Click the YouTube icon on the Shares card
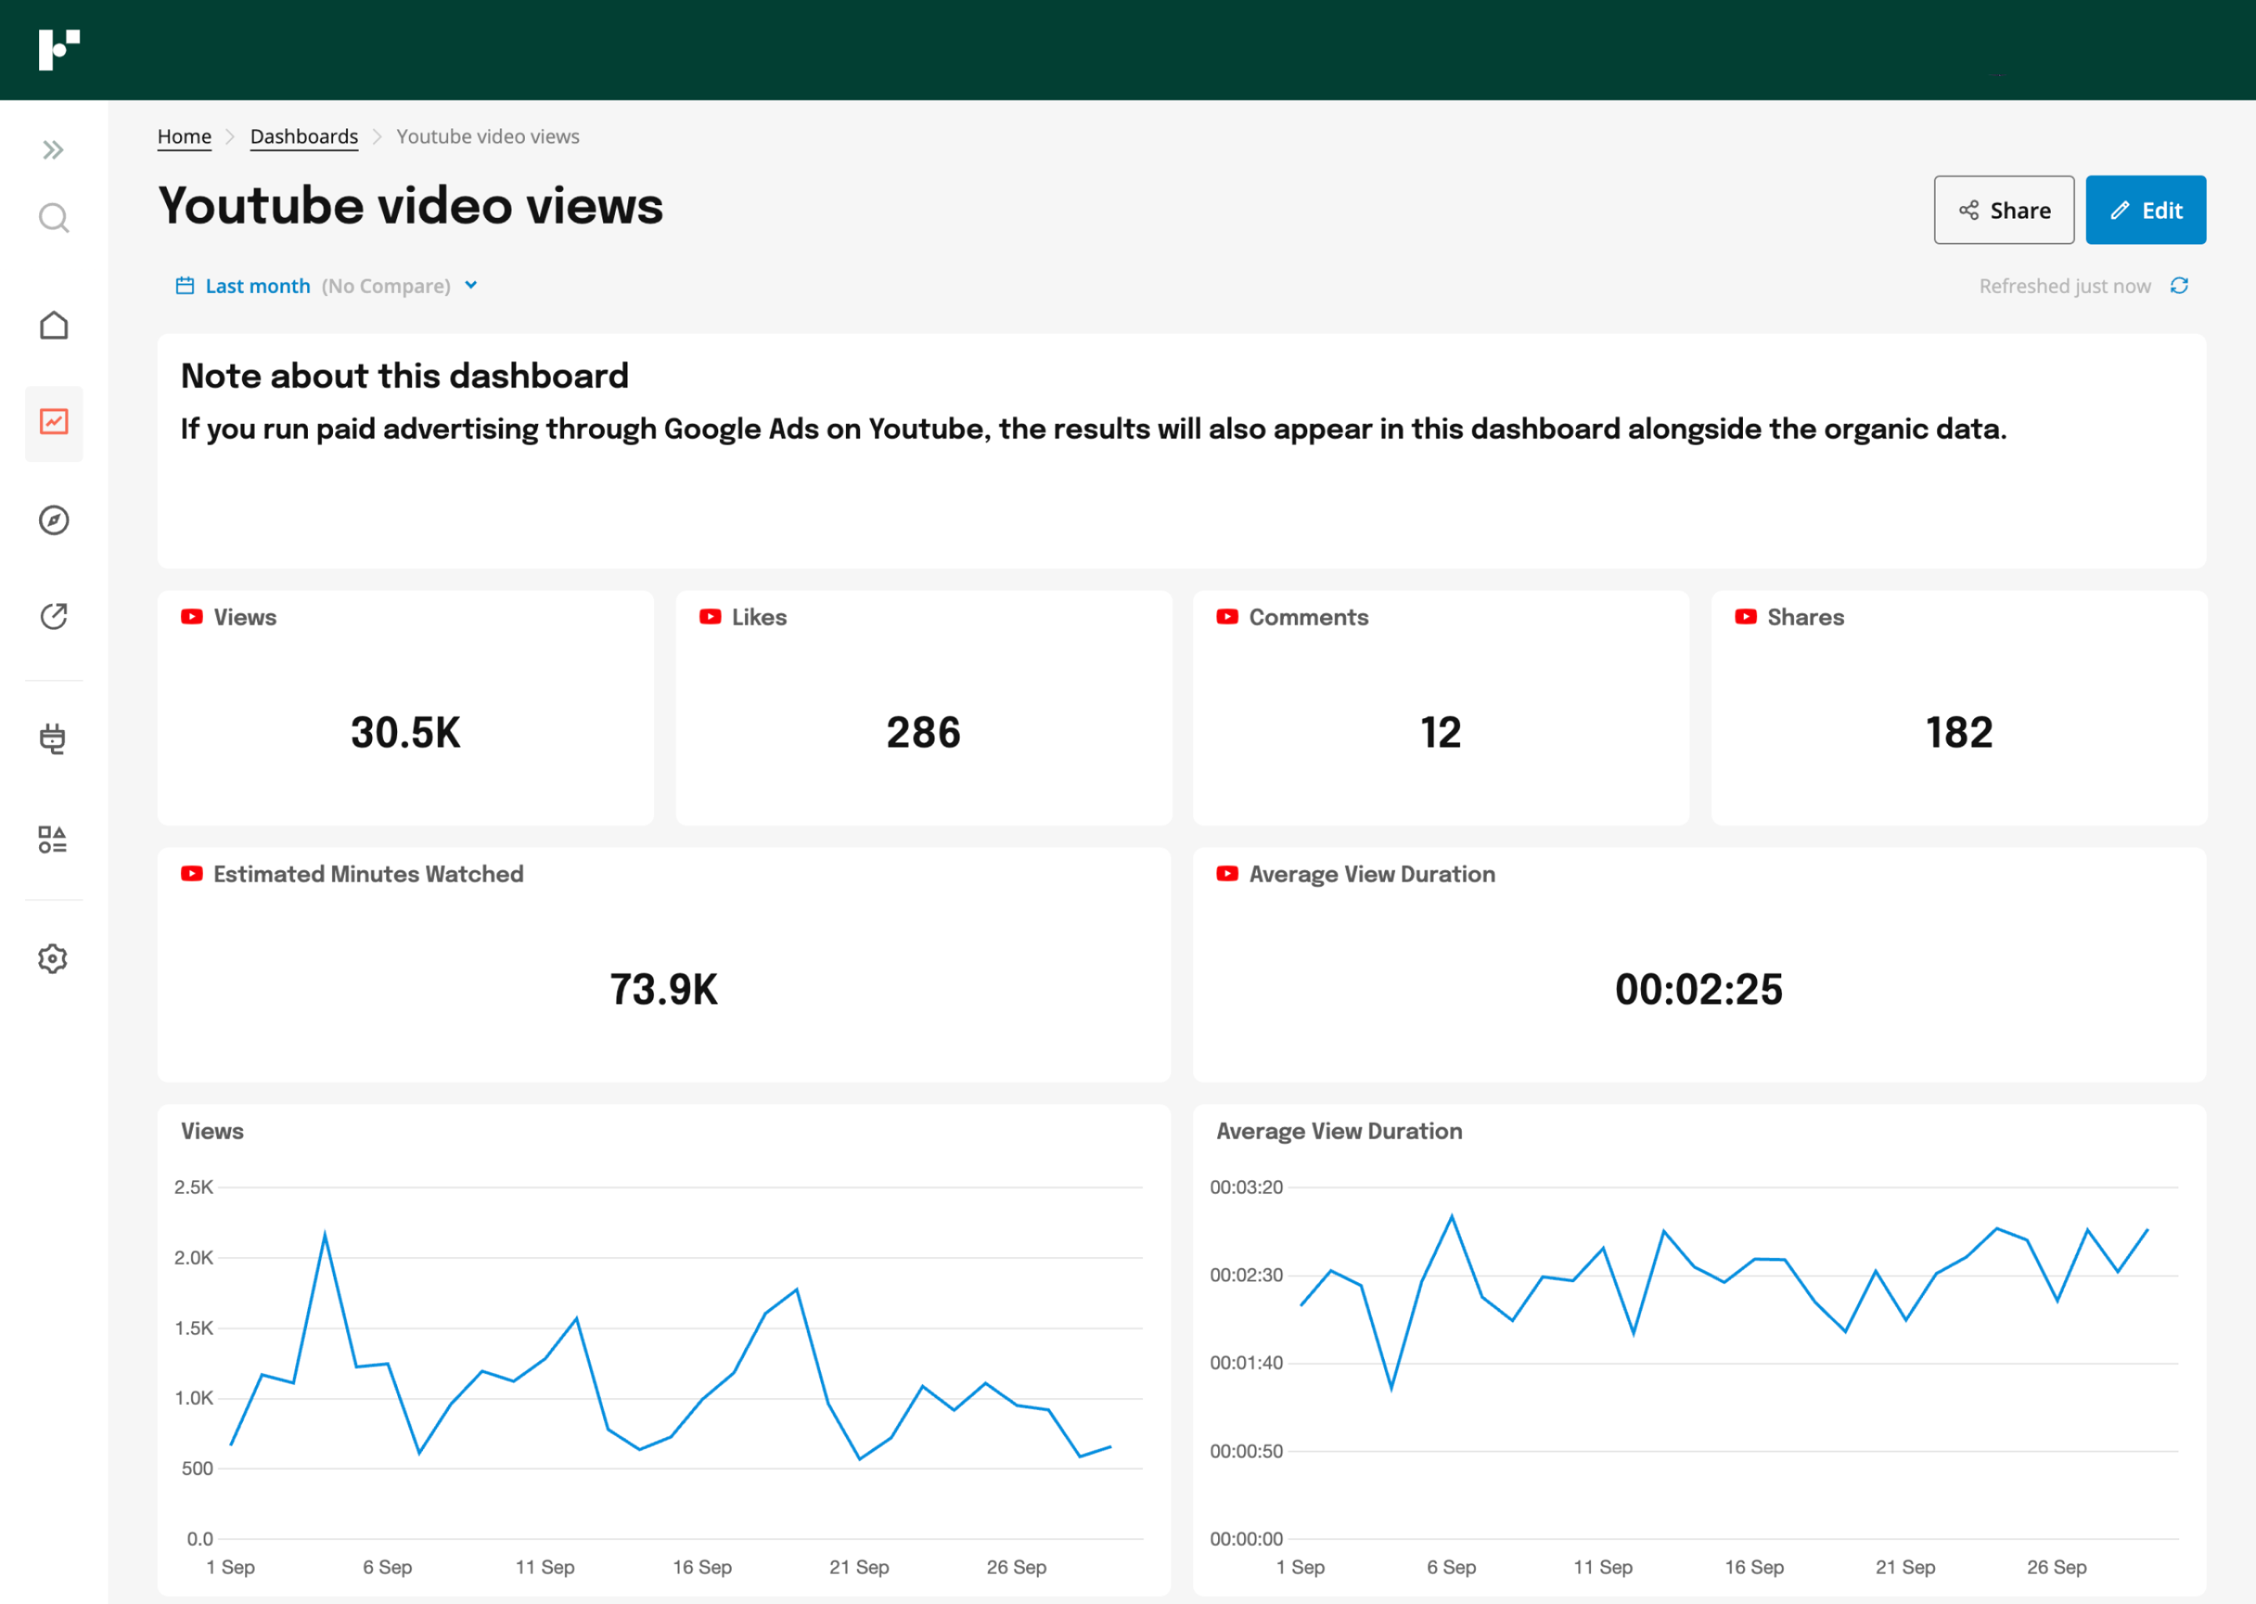Screen dimensions: 2256x1604 click(x=1745, y=616)
